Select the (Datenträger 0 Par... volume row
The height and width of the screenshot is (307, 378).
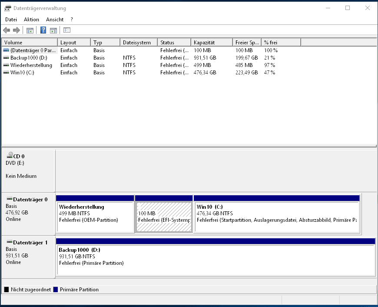(151, 50)
